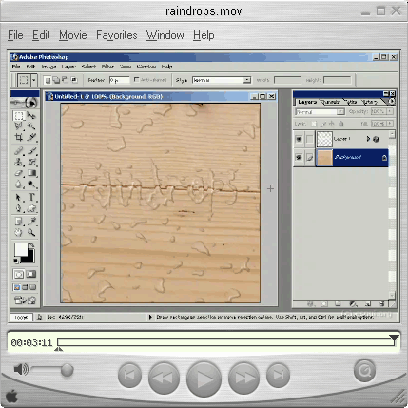The width and height of the screenshot is (408, 408).
Task: Select the Dodge tool
Action: pos(31,184)
